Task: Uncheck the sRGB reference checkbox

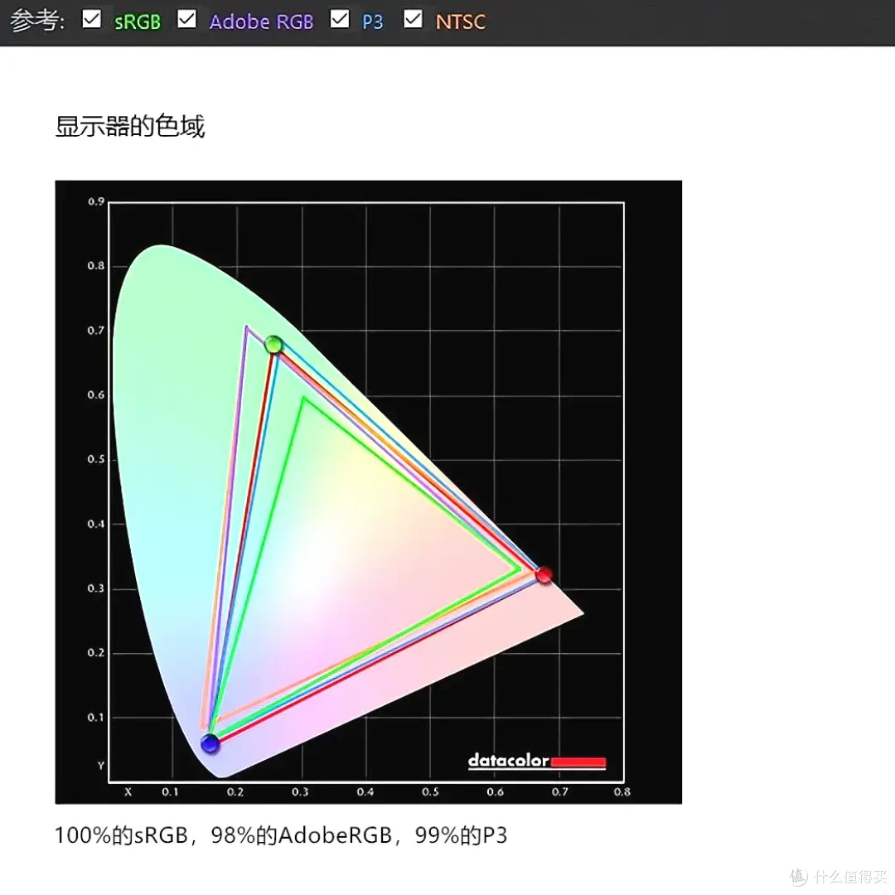Action: coord(91,19)
